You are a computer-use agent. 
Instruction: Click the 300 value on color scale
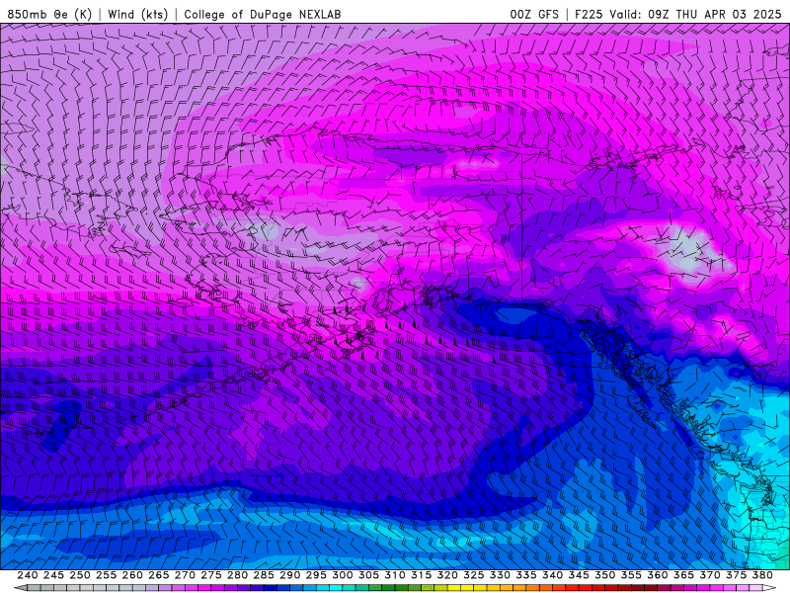[x=342, y=575]
